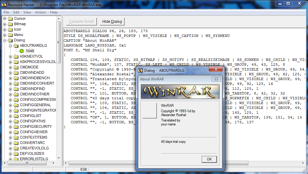The height and width of the screenshot is (174, 308).
Task: Select the CONFIGCOMPRESSION tree item
Action: point(38,99)
